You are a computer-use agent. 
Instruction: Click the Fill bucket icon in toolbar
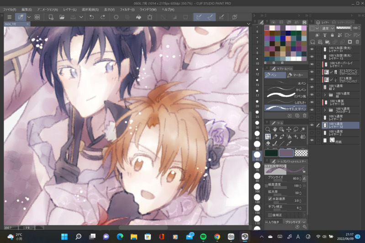click(x=138, y=17)
